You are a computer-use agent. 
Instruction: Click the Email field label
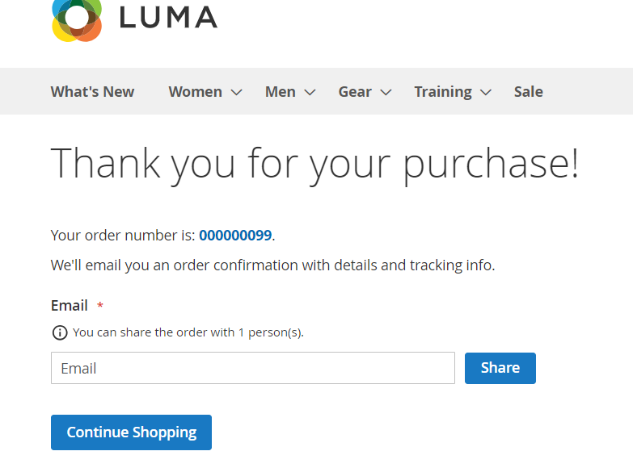tap(70, 306)
